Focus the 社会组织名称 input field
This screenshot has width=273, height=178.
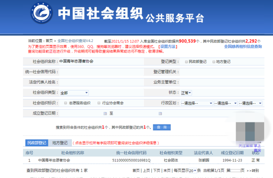[x=101, y=61]
